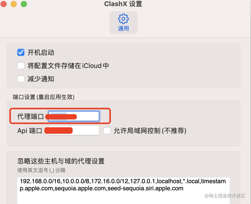Viewport: 251px width, 204px height.
Task: Switch to the 通用 tab label
Action: [x=123, y=29]
